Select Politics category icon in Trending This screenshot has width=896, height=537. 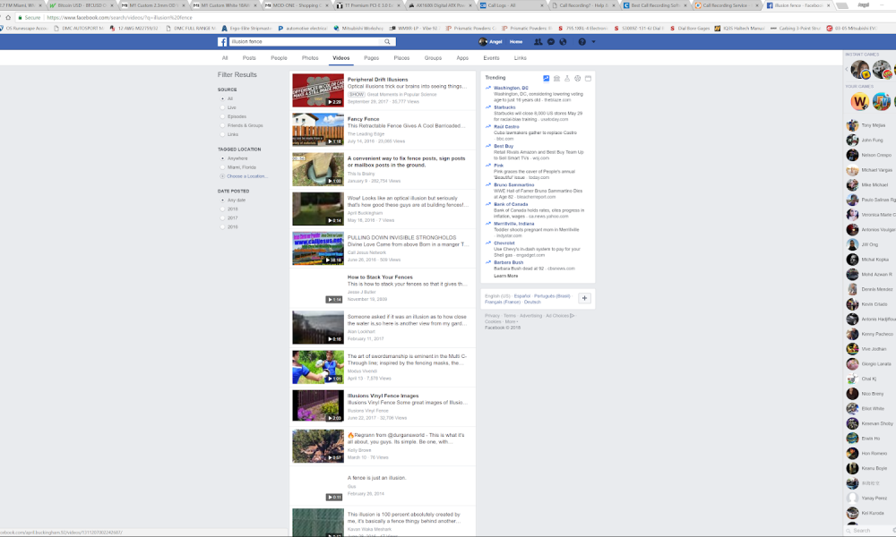(x=556, y=79)
